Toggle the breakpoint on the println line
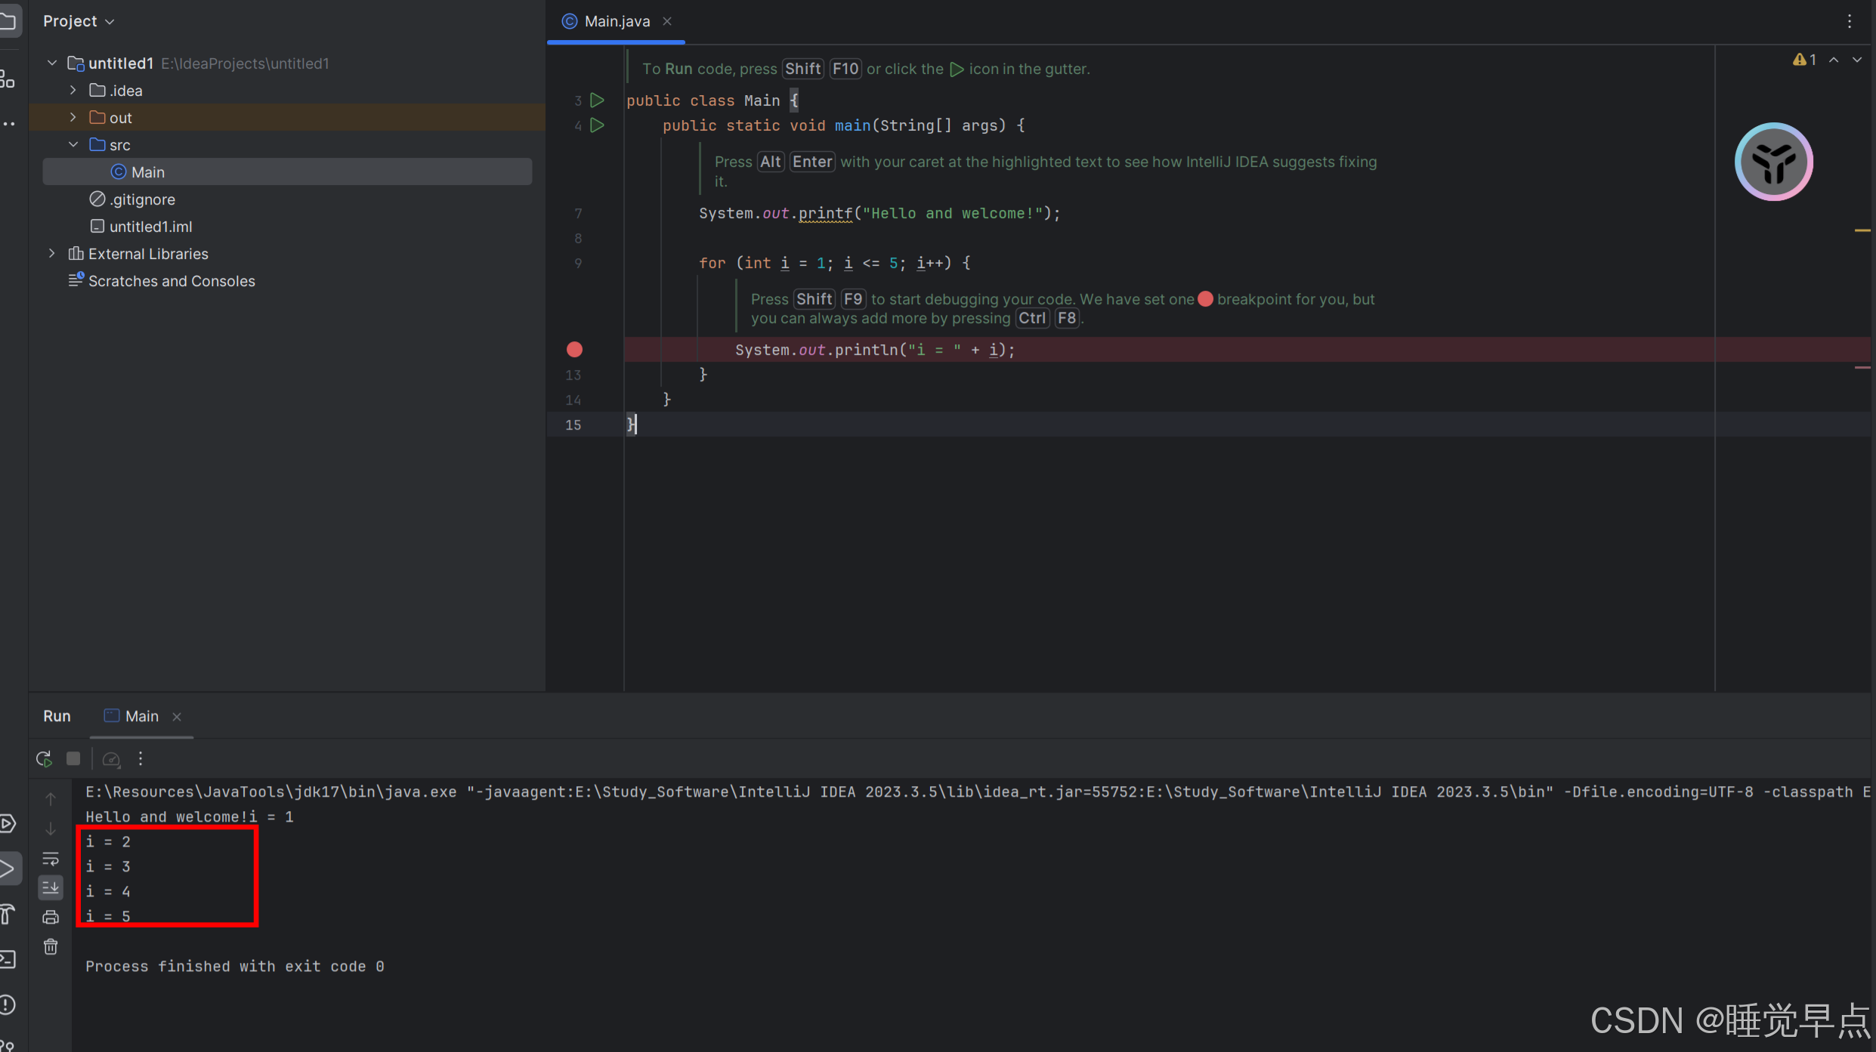This screenshot has height=1052, width=1876. tap(574, 350)
